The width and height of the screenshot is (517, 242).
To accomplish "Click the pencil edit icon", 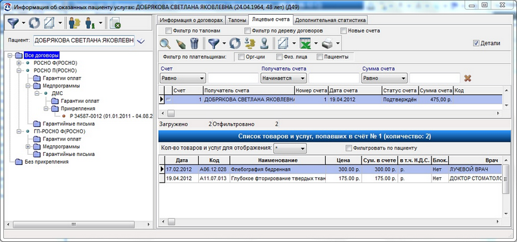I will pyautogui.click(x=180, y=43).
